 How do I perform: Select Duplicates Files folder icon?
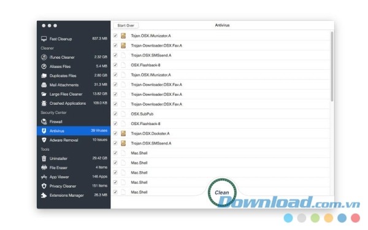(44, 75)
